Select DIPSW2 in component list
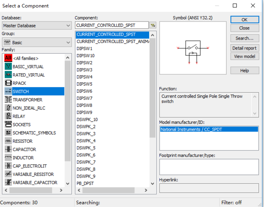Image resolution: width=264 pixels, height=207 pixels. point(113,62)
